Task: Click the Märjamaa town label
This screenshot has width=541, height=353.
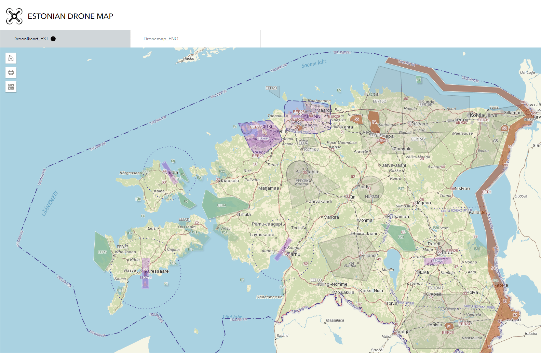Action: (269, 188)
